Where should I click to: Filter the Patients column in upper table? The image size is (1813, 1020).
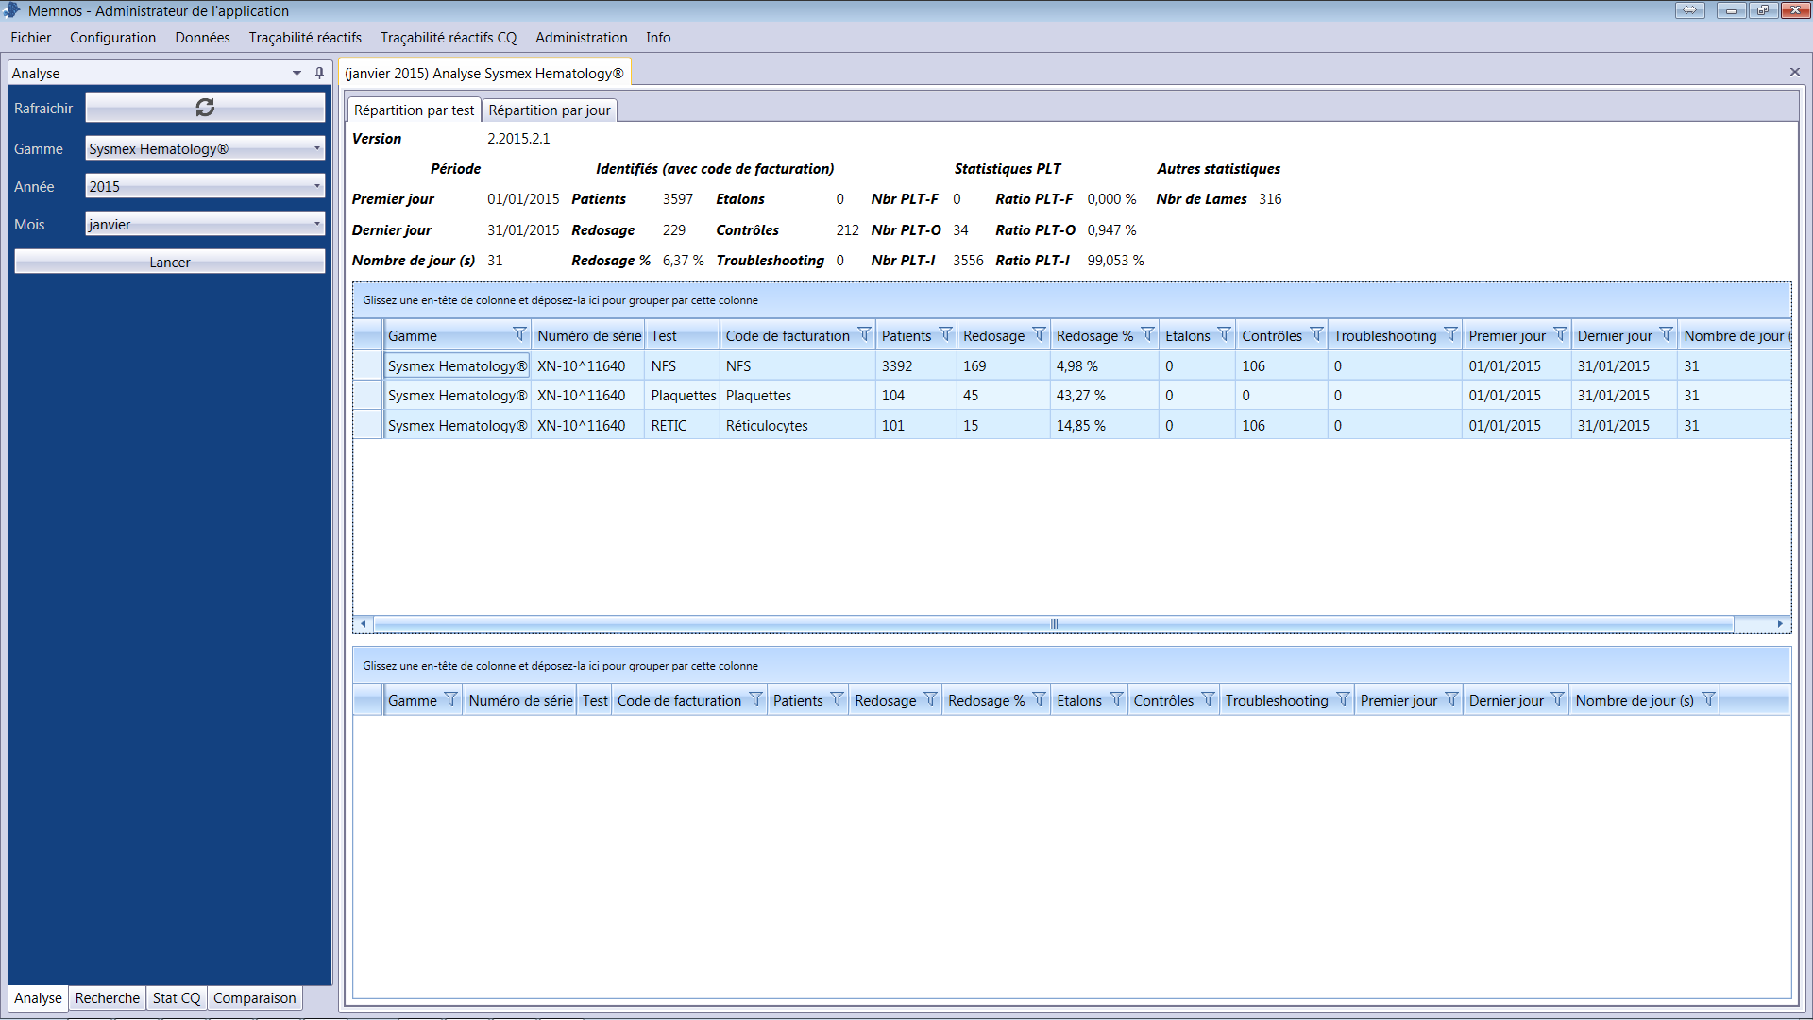click(x=945, y=334)
